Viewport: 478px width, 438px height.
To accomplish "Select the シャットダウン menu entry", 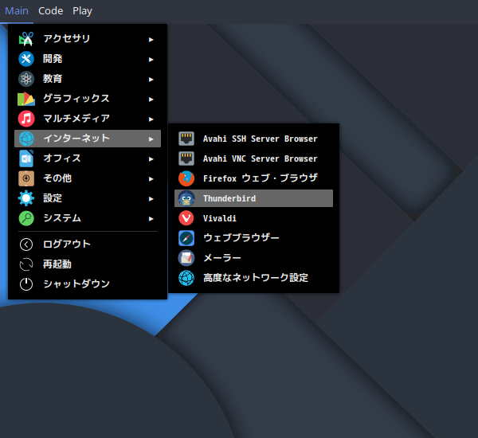I will click(88, 284).
